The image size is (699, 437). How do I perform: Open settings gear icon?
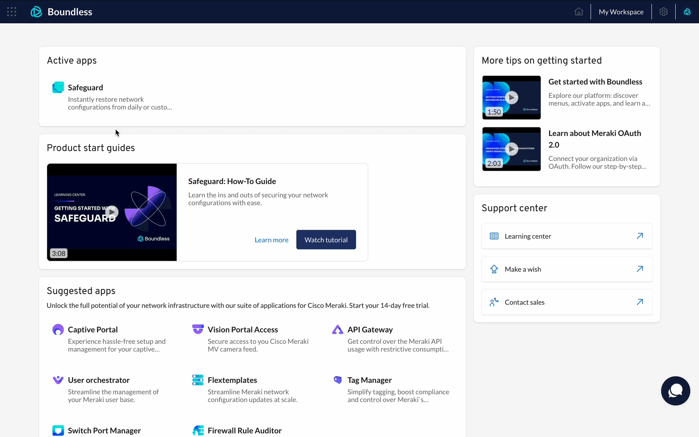tap(663, 12)
